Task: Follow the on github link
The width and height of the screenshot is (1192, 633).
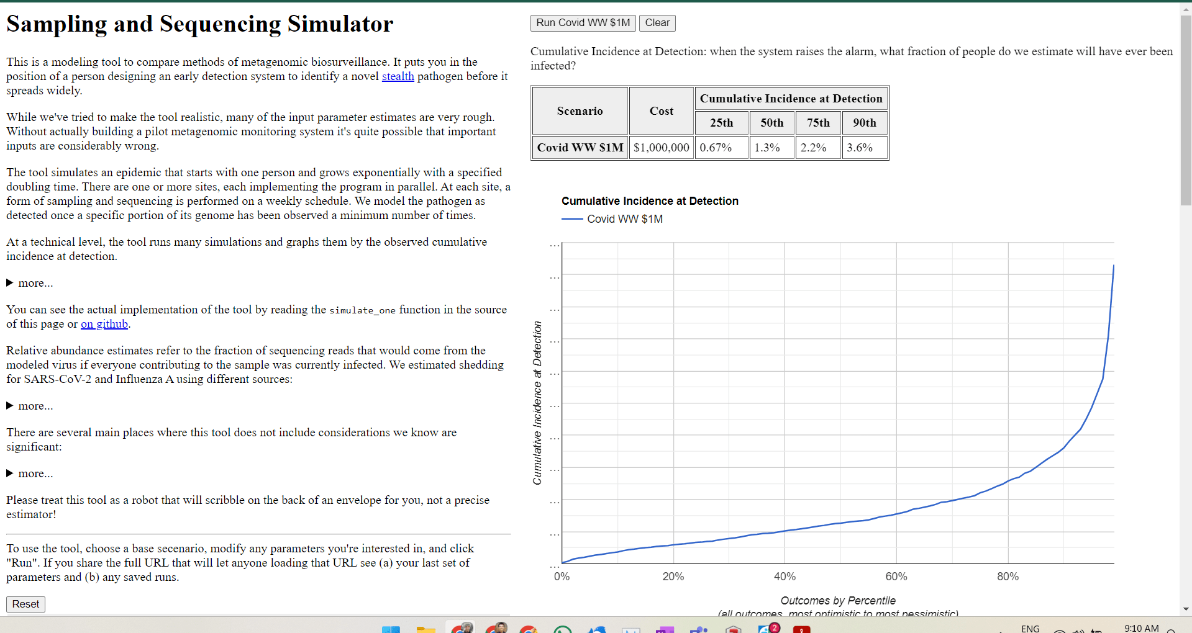Action: (x=104, y=324)
